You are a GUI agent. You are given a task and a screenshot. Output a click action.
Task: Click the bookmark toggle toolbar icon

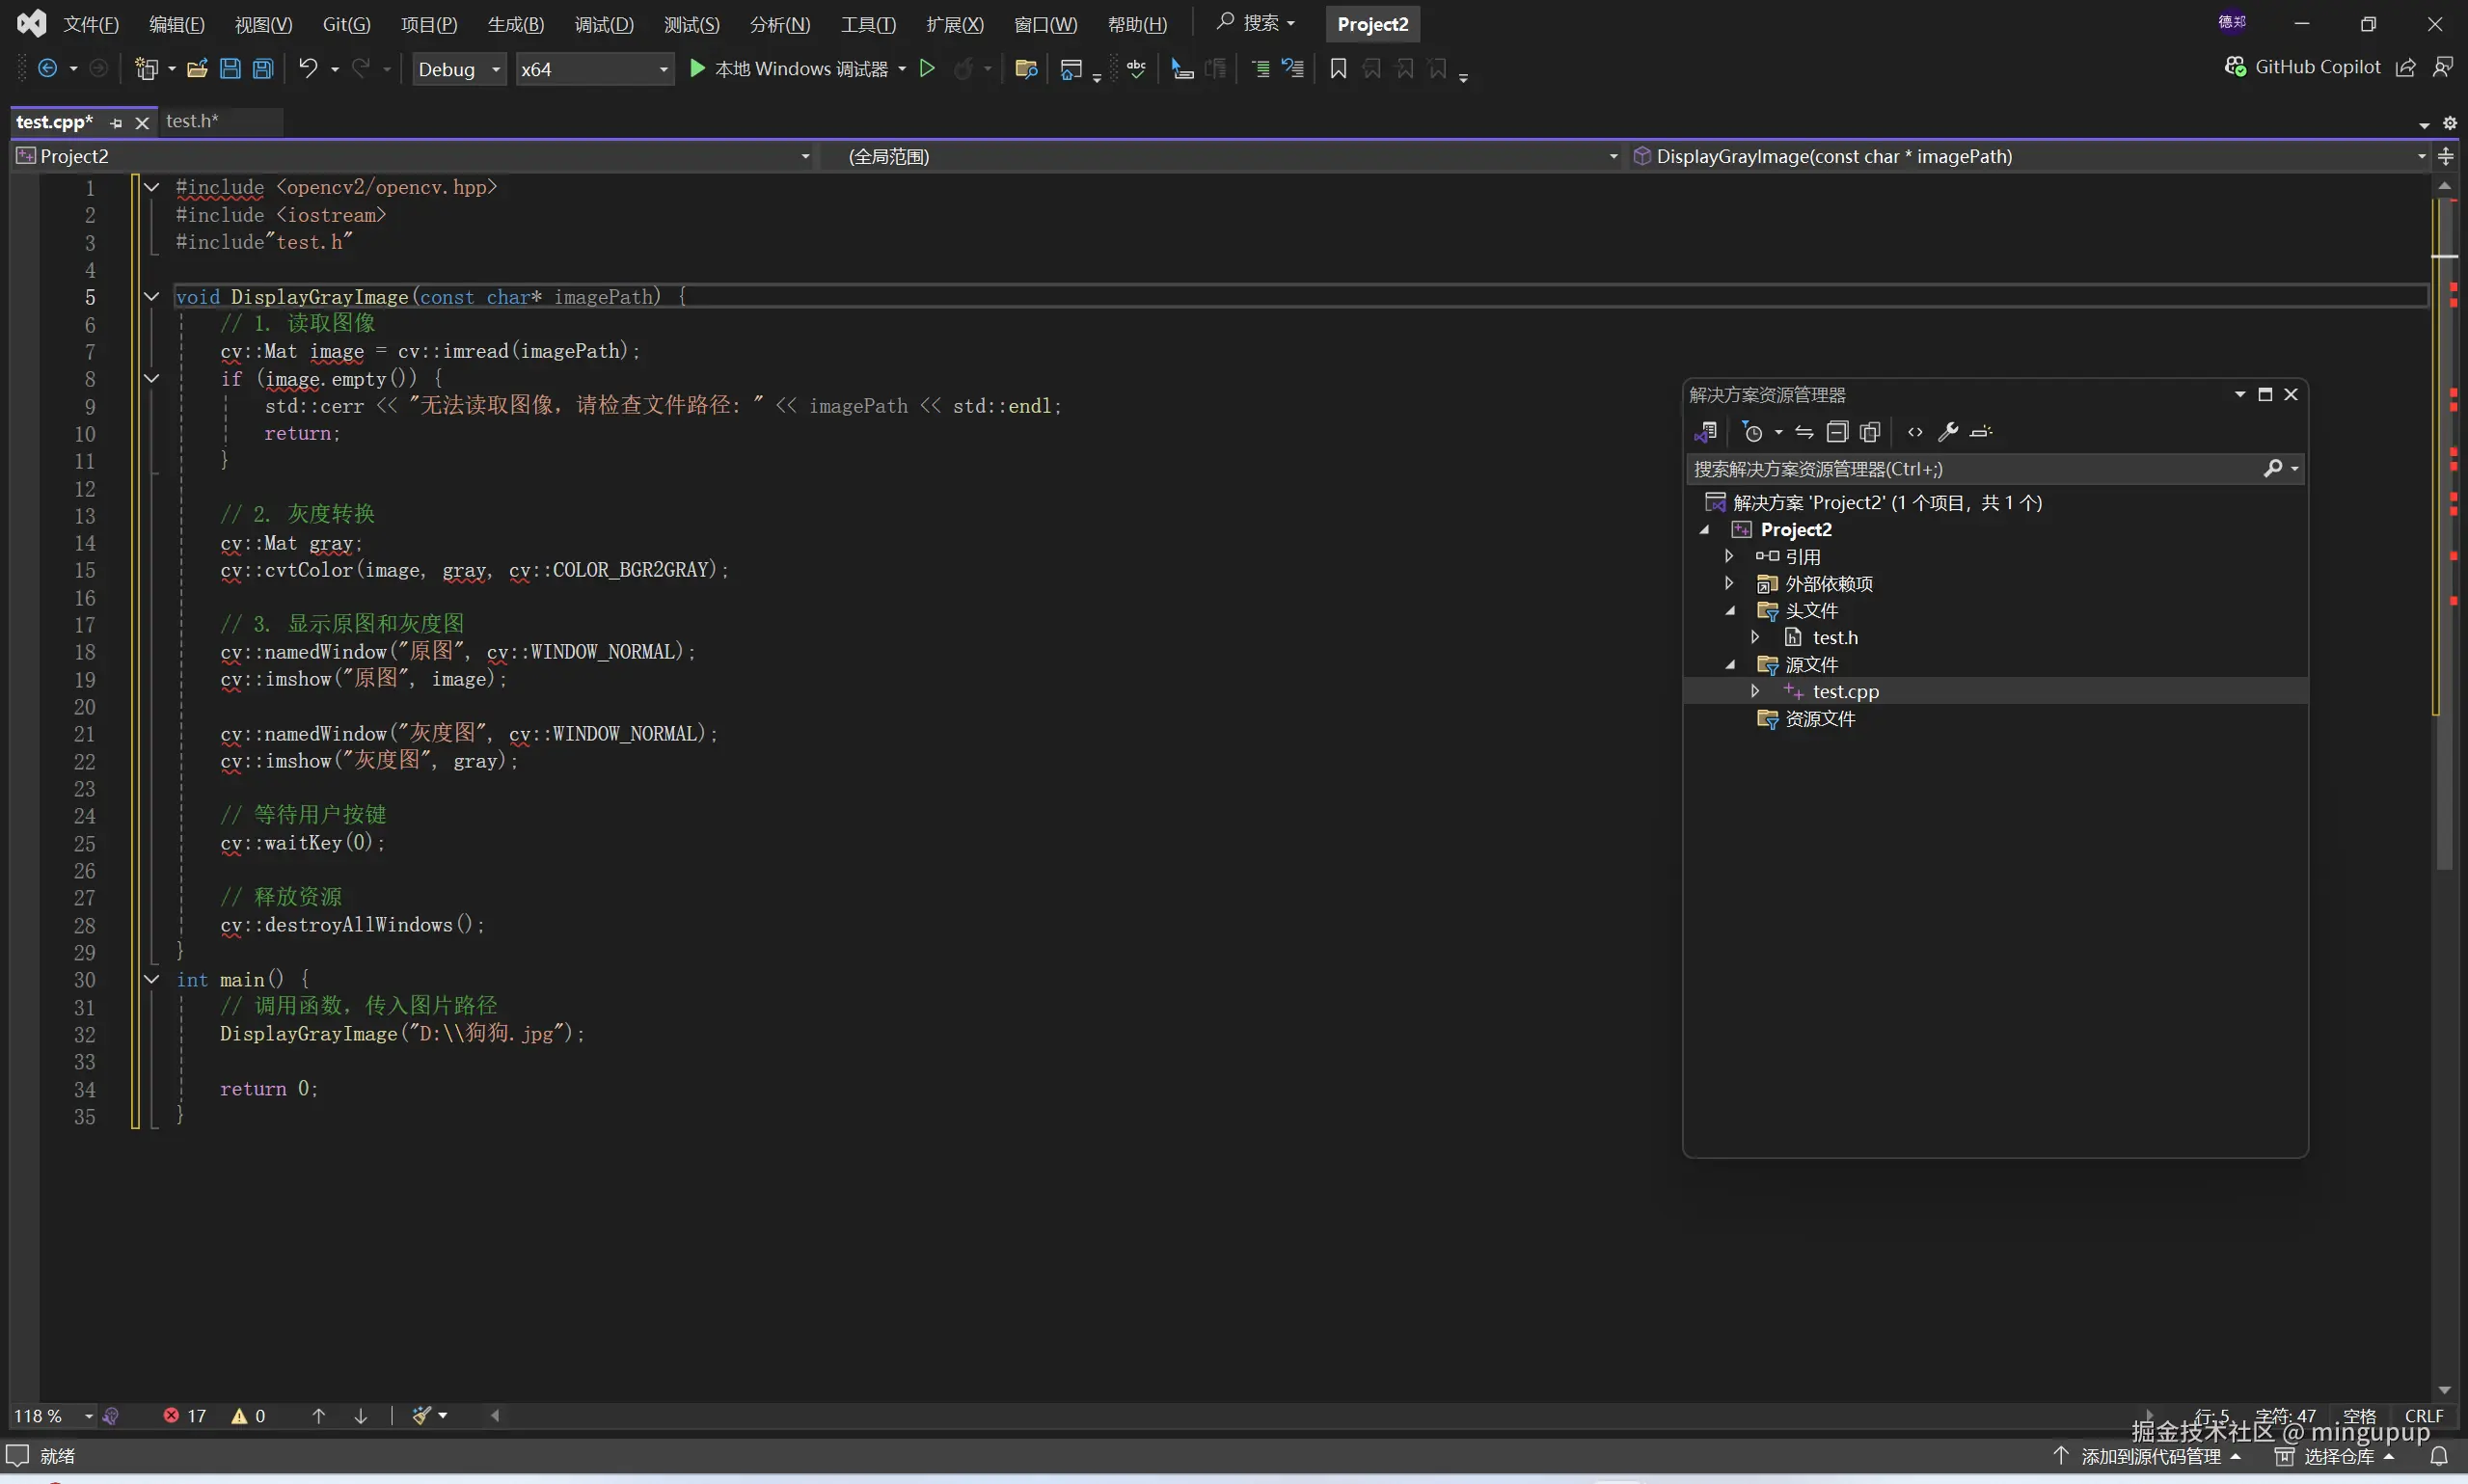coord(1338,69)
